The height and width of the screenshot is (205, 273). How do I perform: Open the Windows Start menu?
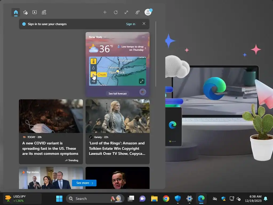click(x=59, y=199)
